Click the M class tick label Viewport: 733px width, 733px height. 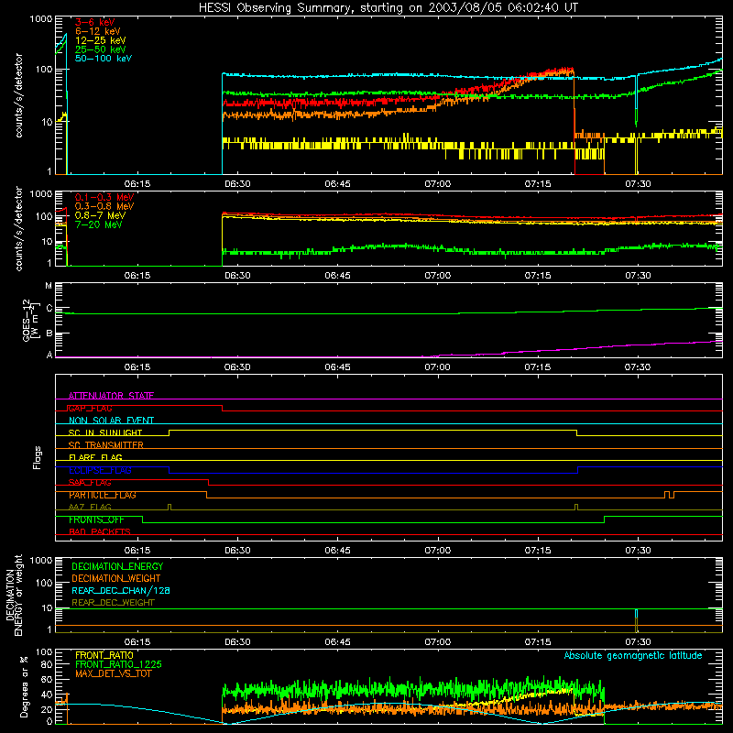coord(49,285)
